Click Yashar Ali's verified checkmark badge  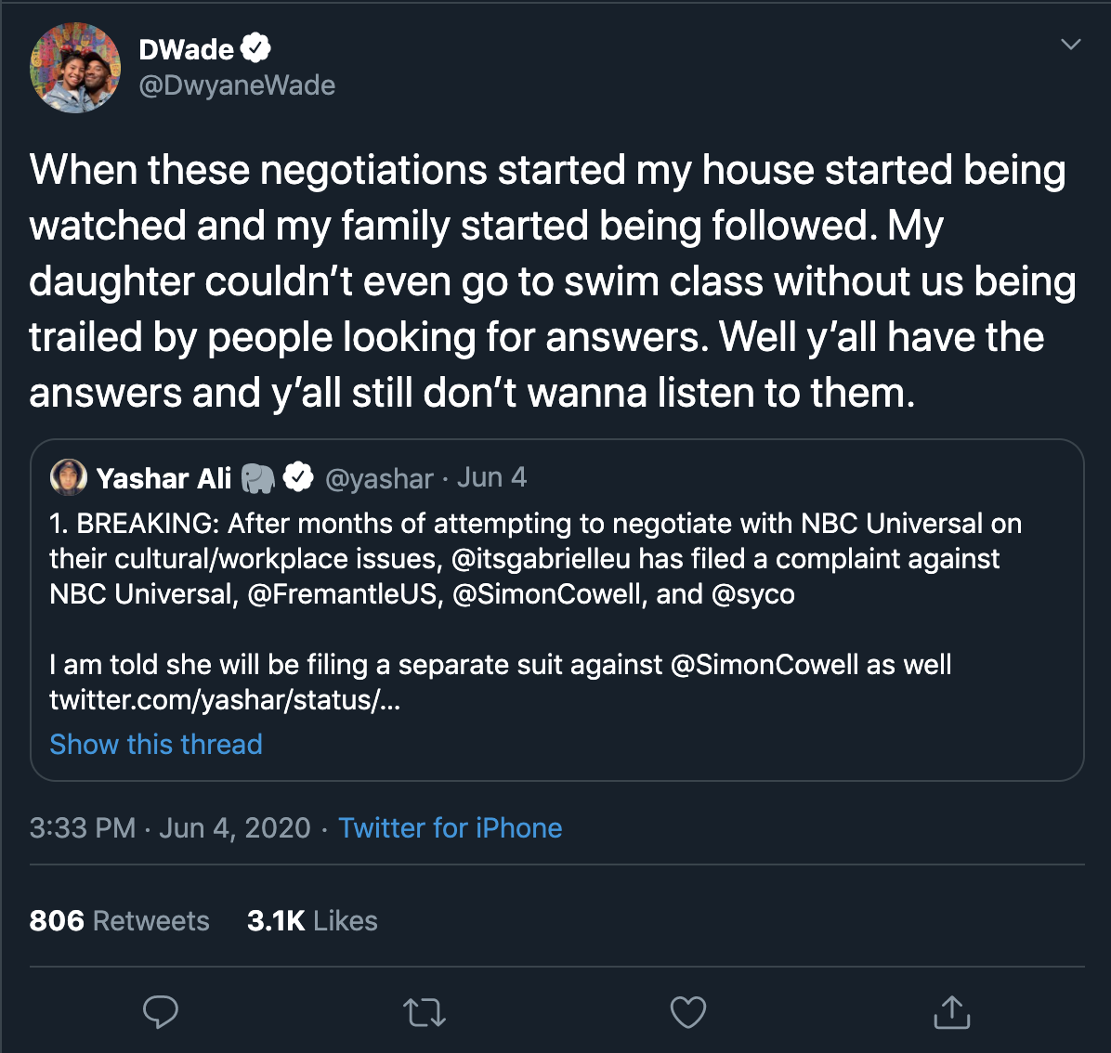point(297,478)
